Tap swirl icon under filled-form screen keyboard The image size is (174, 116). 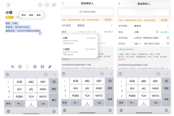click(166, 110)
